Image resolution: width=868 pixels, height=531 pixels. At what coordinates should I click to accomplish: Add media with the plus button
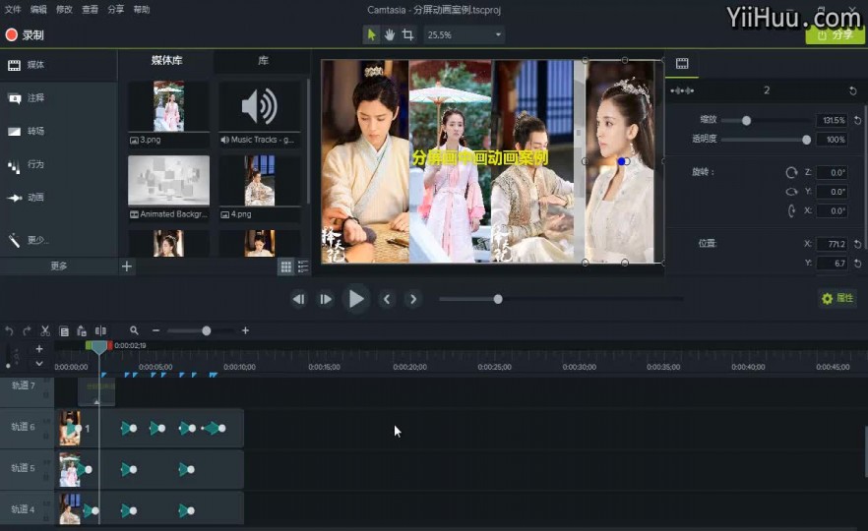pos(127,266)
